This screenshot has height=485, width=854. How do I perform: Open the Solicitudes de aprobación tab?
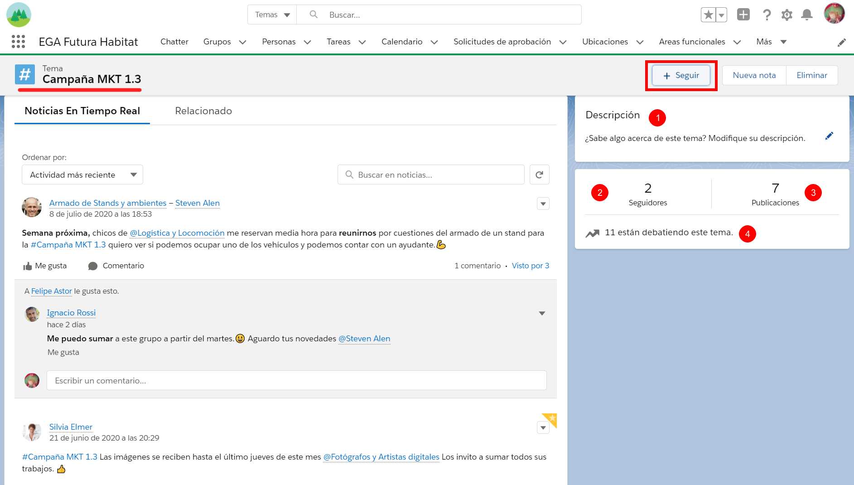click(x=502, y=42)
